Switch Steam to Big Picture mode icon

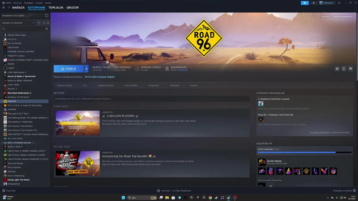tap(339, 3)
